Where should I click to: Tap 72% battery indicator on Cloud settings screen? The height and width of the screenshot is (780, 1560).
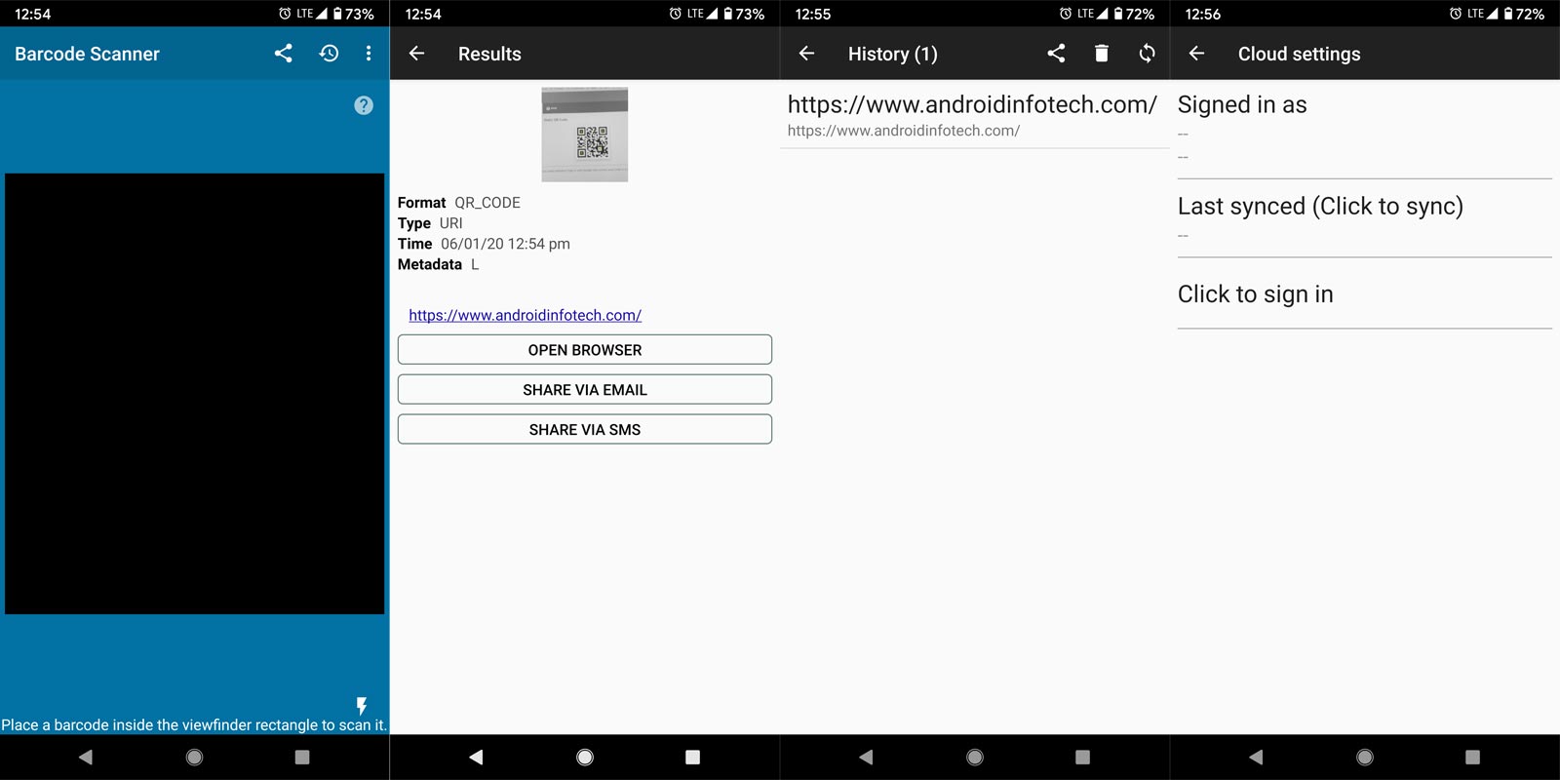1524,14
